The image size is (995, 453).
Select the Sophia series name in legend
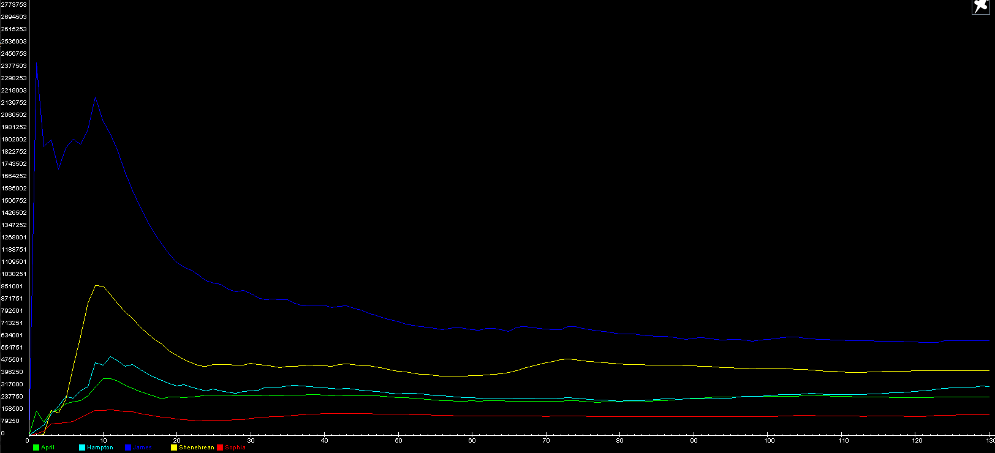[x=235, y=447]
